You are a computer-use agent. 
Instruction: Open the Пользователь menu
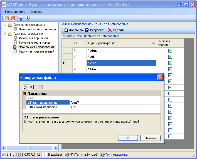pos(15,12)
